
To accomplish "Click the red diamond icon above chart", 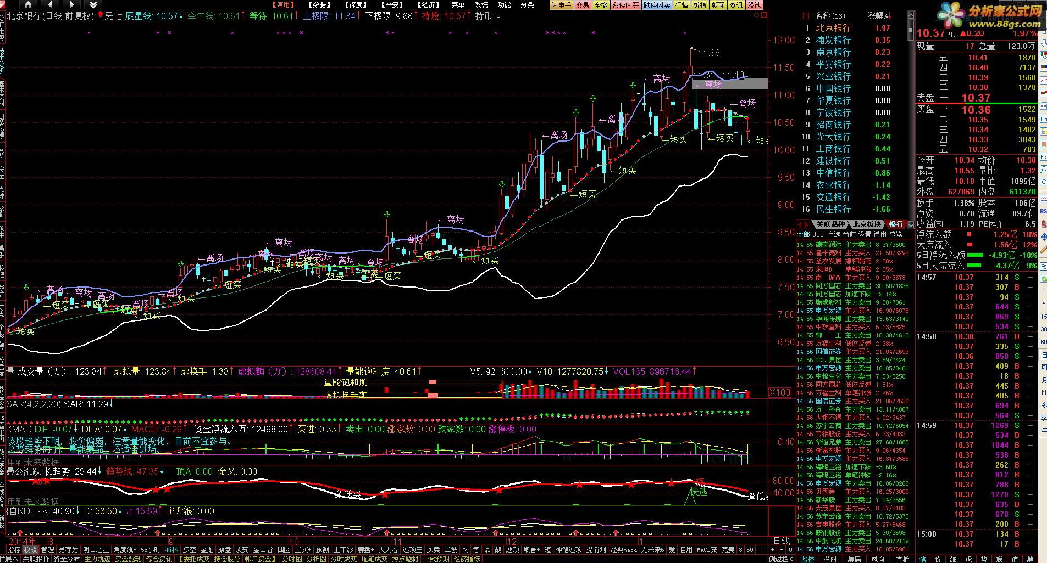I will [x=756, y=15].
